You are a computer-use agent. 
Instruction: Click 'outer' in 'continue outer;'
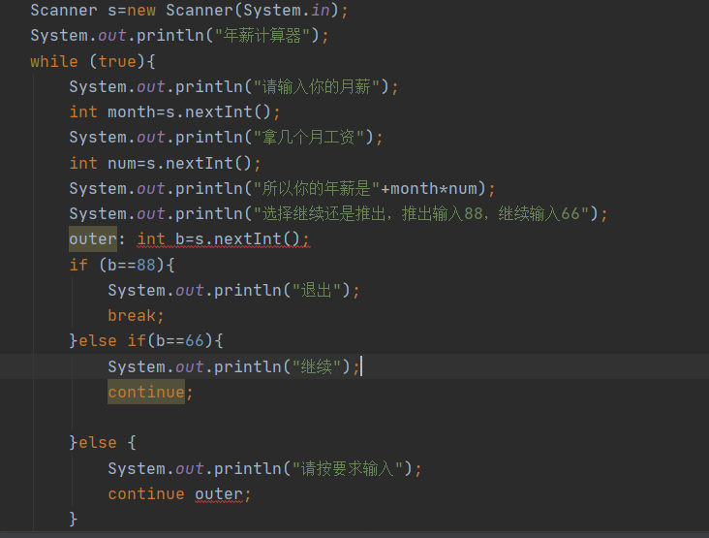click(219, 493)
